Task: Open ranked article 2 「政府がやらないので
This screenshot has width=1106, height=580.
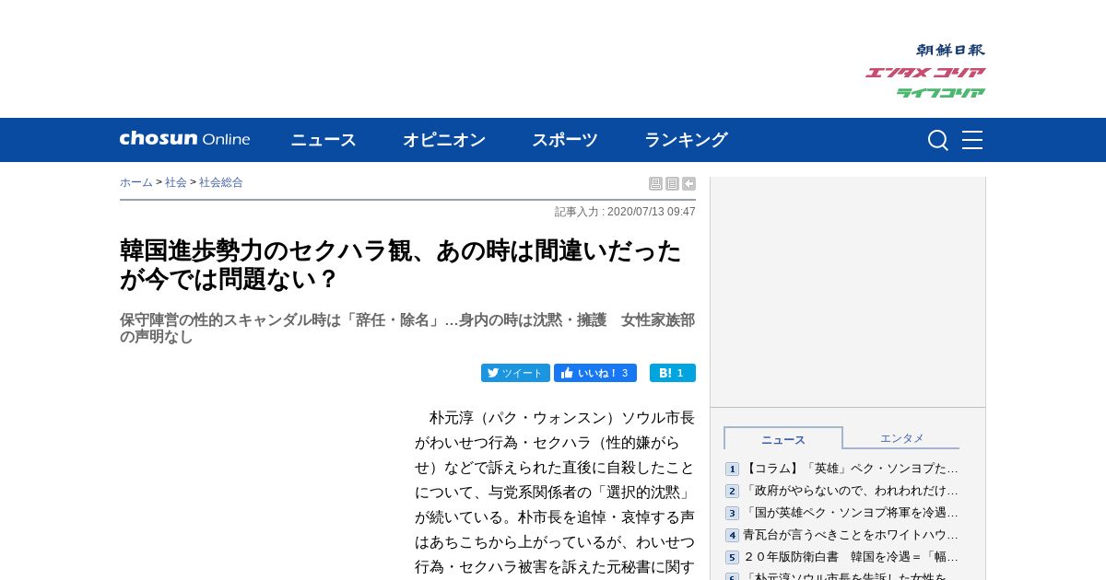Action: coord(851,491)
